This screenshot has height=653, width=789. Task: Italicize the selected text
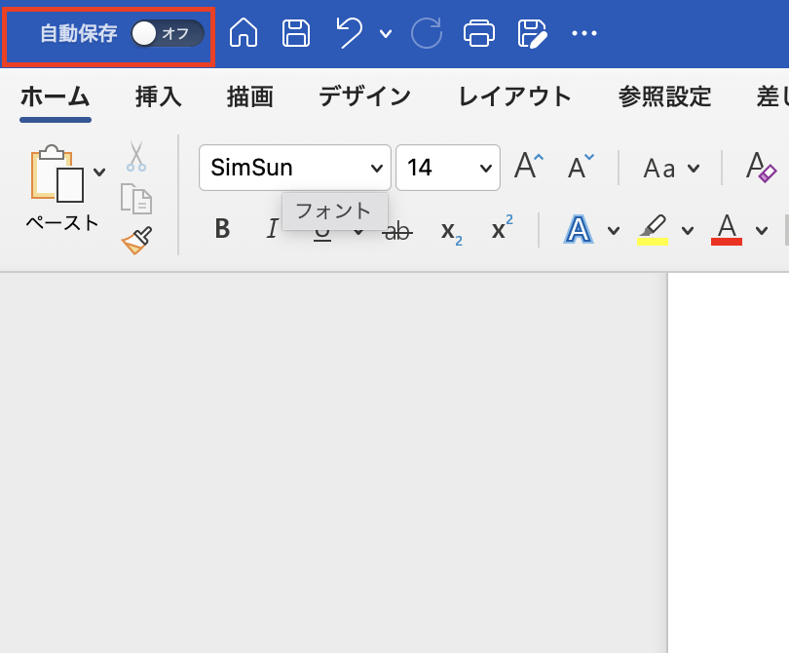272,229
